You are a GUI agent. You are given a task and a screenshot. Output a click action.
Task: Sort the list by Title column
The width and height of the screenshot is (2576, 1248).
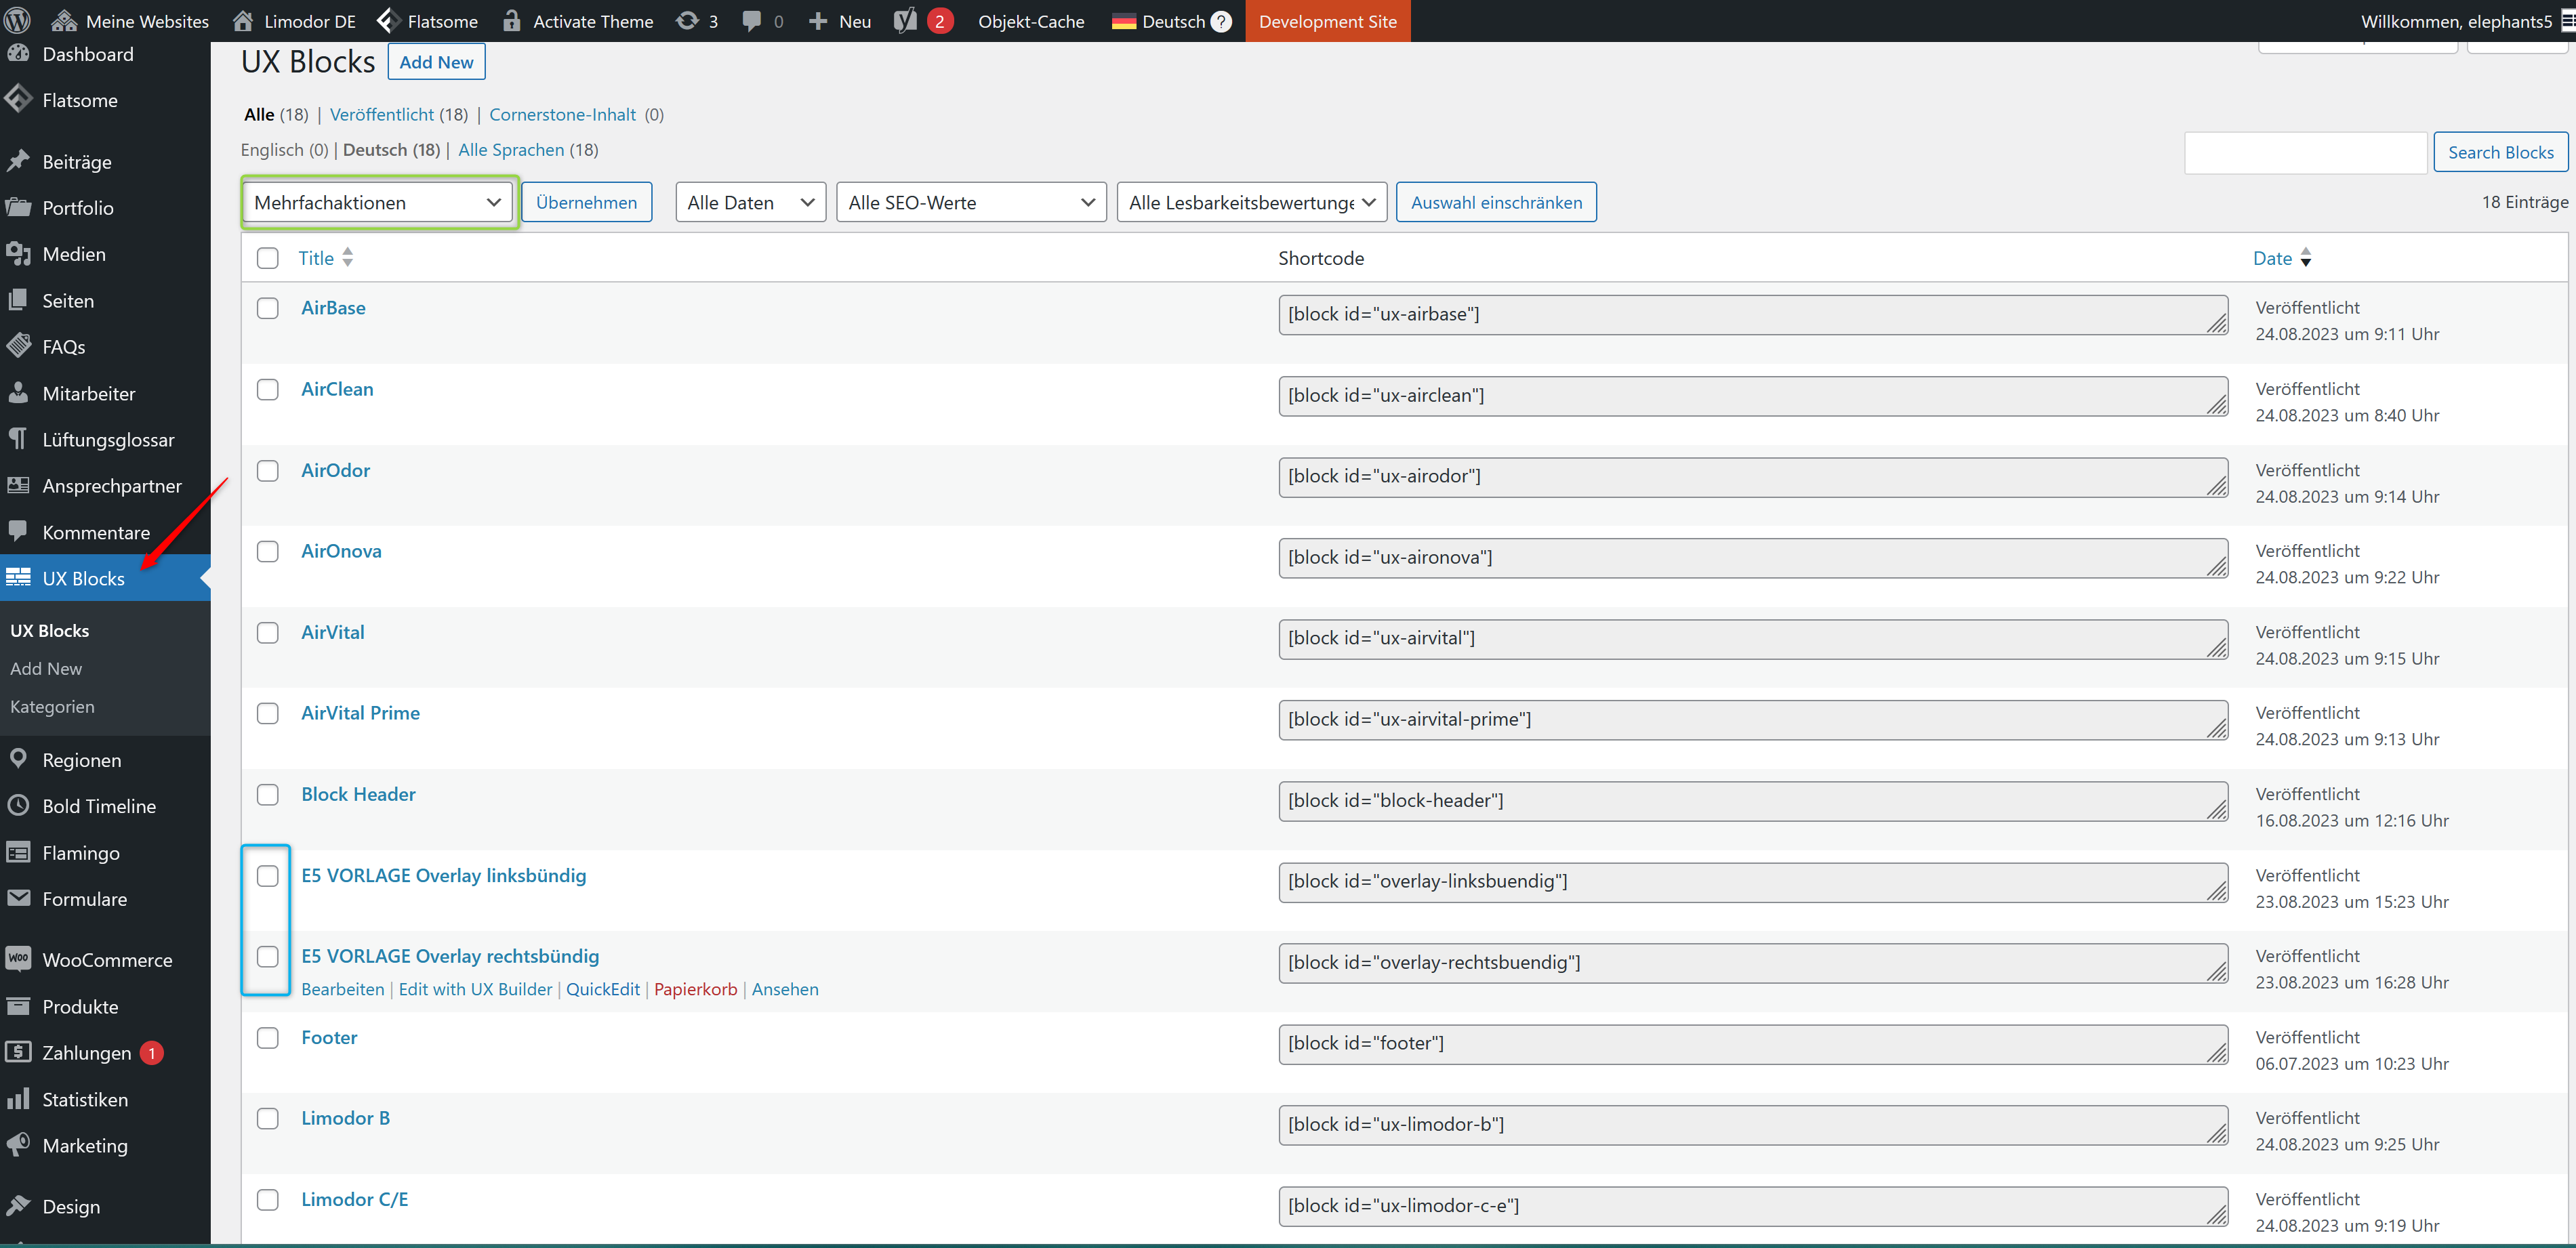pos(325,258)
